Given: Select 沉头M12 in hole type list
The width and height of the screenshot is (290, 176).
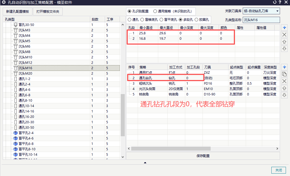Looking at the screenshot, I should point(25,63).
